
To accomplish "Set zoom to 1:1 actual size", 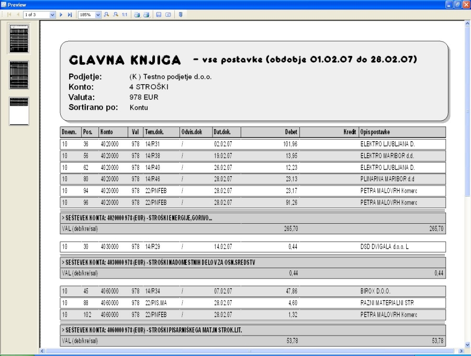I will (x=125, y=15).
